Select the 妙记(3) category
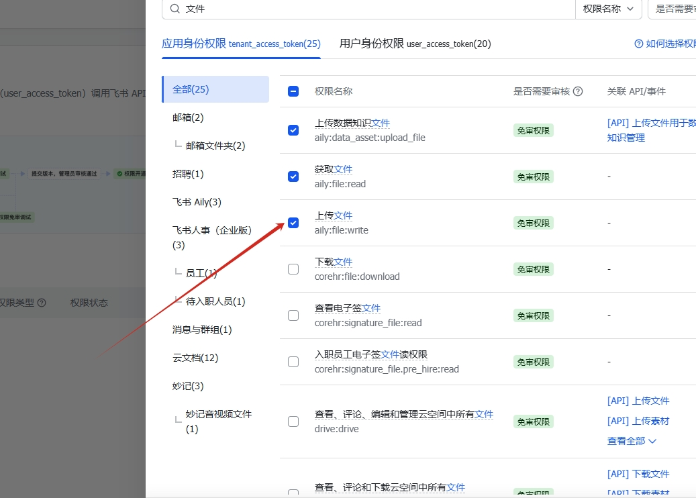 pyautogui.click(x=188, y=386)
